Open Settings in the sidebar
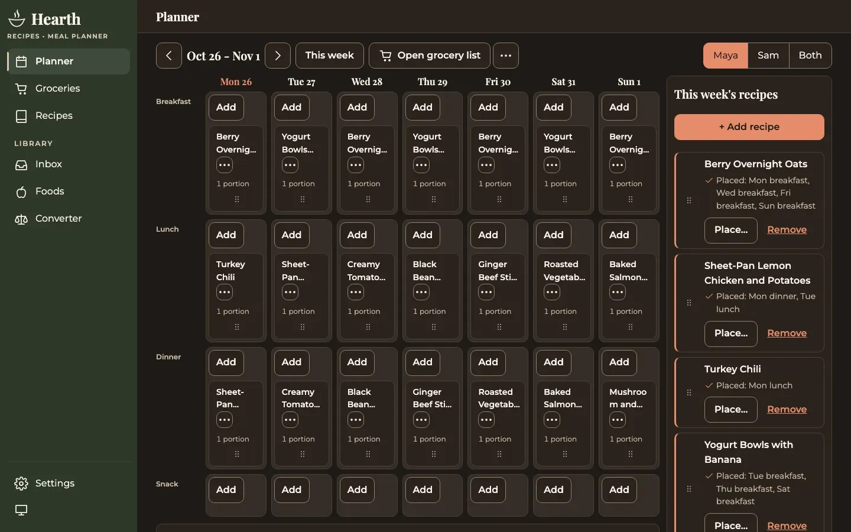Viewport: 851px width, 532px height. click(x=69, y=484)
